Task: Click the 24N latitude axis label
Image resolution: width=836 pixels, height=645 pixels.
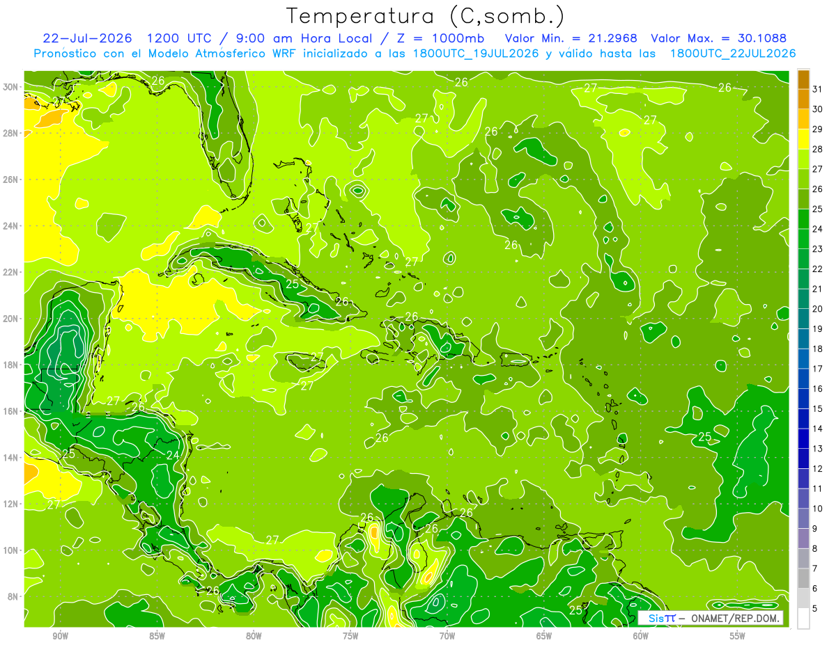Action: (x=10, y=226)
